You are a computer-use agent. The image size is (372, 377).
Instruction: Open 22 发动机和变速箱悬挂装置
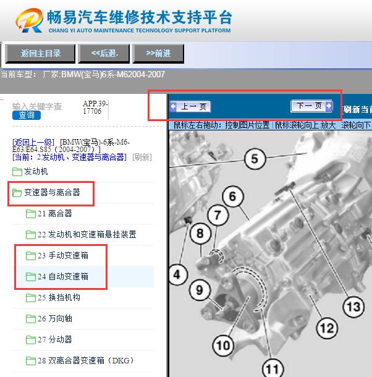(x=87, y=234)
